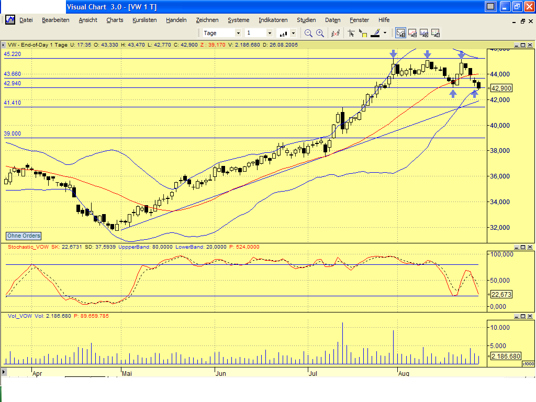
Task: Select the drawing pen tool
Action: tap(376, 32)
